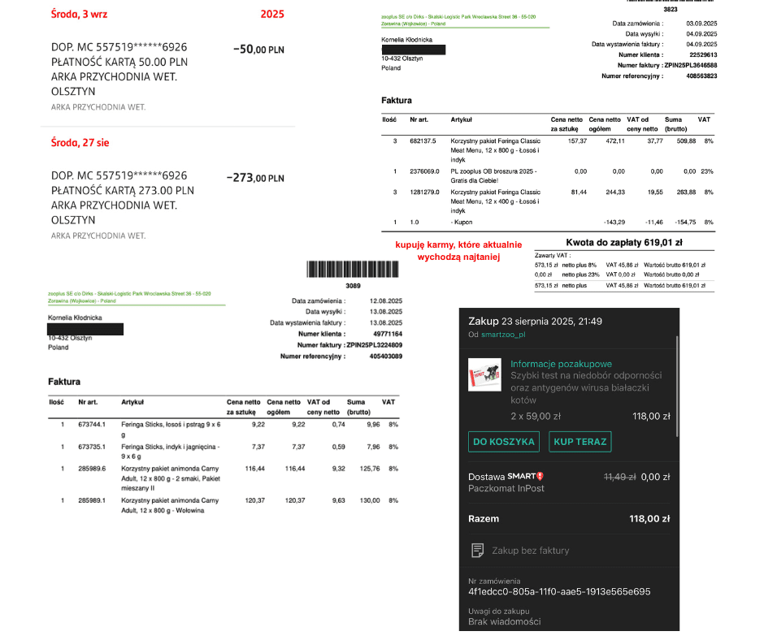Select the Feringa Sticks łosoś i pstrąg row

[224, 429]
